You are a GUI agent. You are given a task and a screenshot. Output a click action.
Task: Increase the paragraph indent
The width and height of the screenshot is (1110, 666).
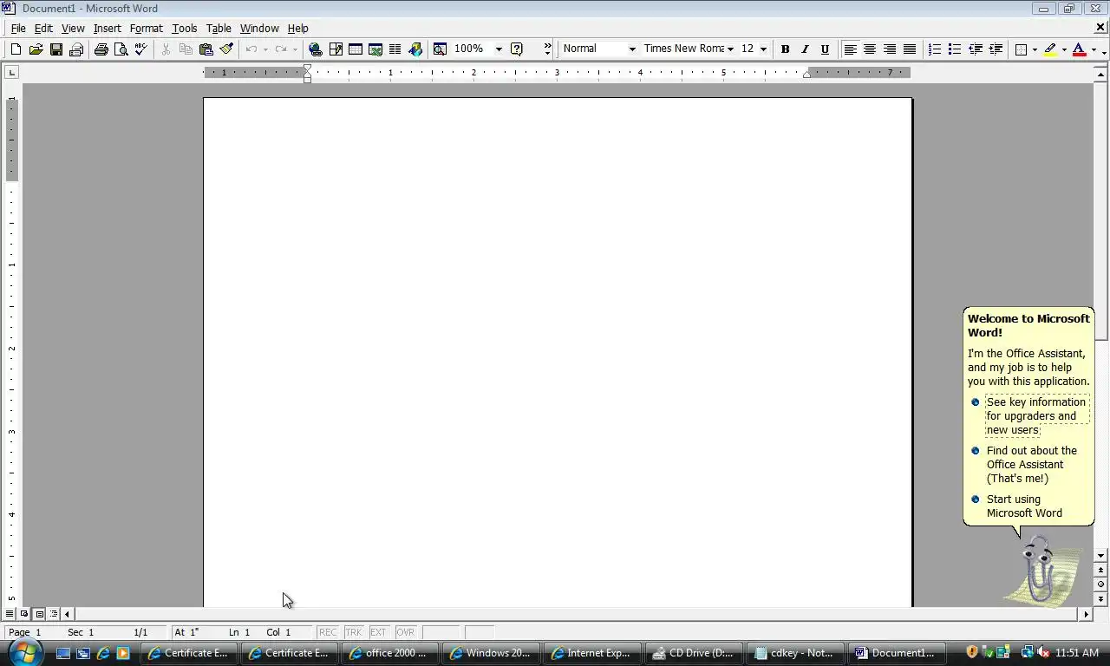click(996, 49)
